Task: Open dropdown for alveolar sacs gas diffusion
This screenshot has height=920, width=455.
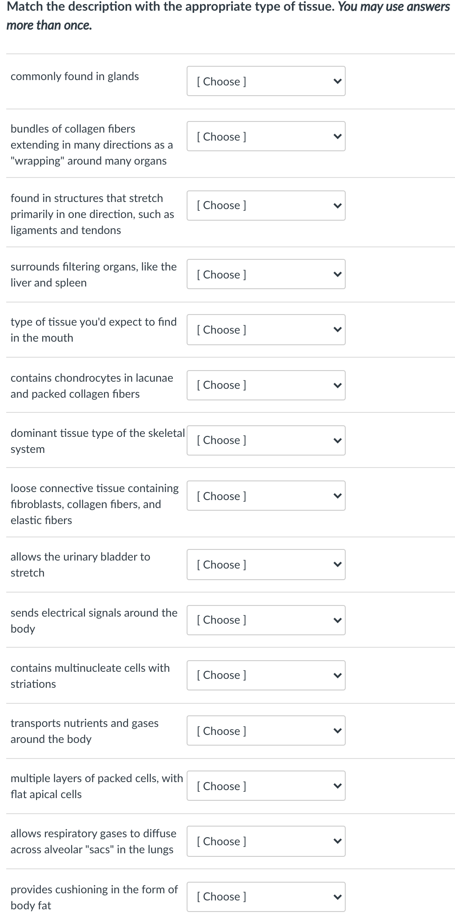Action: tap(266, 841)
